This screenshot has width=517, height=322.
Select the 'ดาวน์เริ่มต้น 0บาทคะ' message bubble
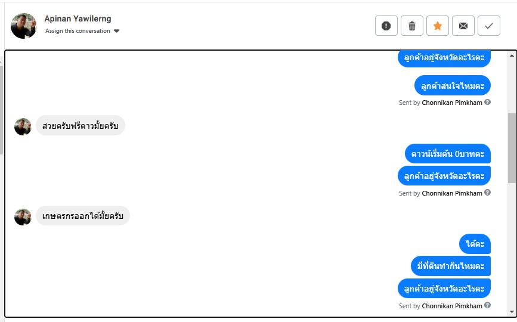[x=447, y=153]
